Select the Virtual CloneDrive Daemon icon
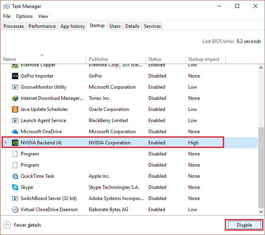The height and width of the screenshot is (235, 265). 15,210
